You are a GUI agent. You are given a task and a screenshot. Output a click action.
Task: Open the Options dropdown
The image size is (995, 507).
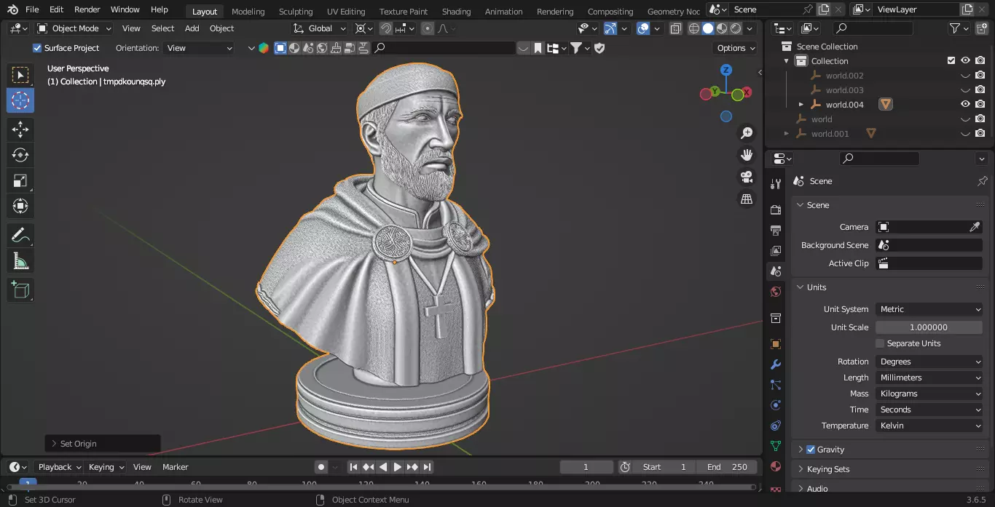(736, 48)
